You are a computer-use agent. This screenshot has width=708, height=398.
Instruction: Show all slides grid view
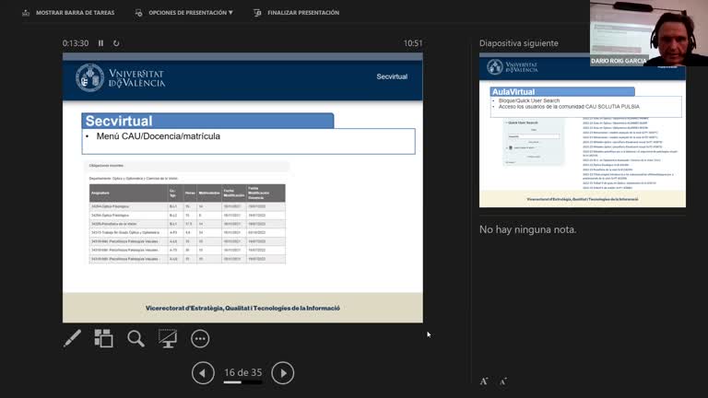(x=103, y=339)
